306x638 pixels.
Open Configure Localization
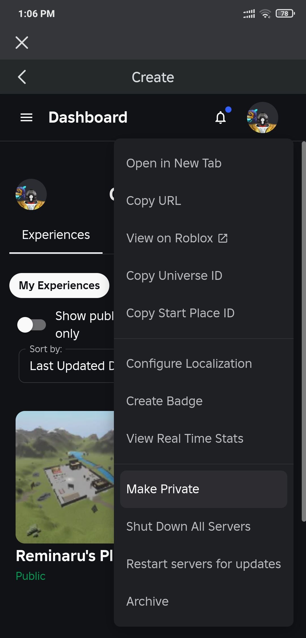203,364
